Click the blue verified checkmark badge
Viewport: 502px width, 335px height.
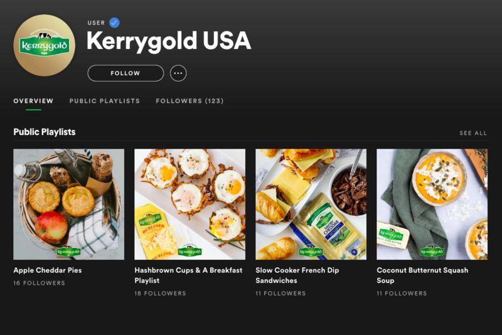tap(114, 23)
